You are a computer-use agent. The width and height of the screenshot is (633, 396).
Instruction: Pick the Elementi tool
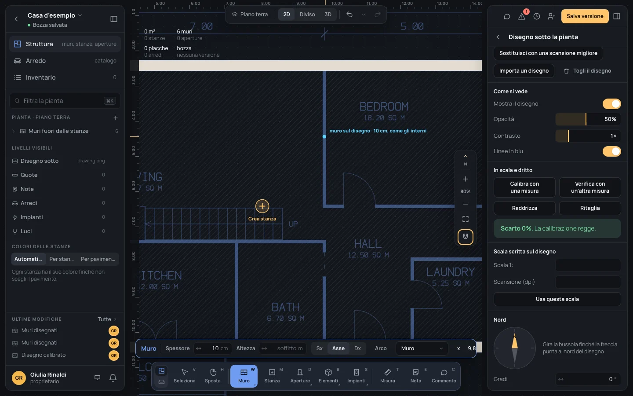(328, 376)
